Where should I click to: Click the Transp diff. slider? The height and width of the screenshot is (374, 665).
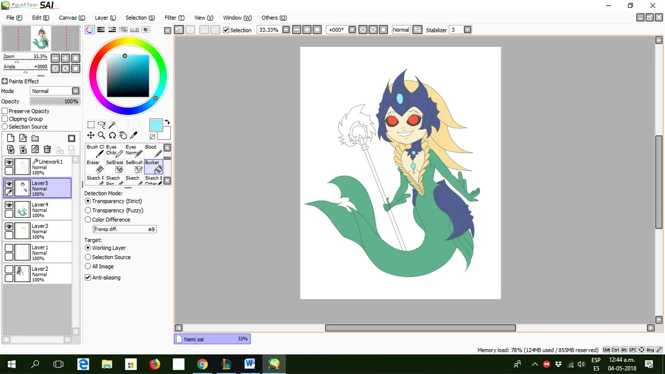(x=124, y=229)
